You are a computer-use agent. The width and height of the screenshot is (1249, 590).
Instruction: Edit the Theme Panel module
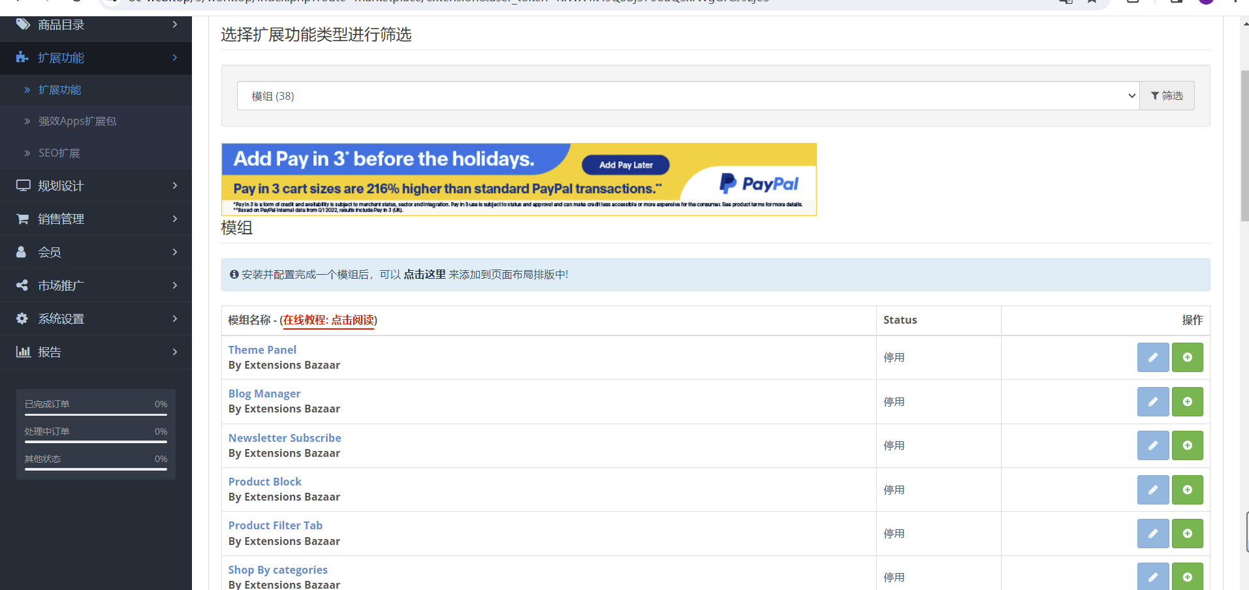coord(1153,357)
